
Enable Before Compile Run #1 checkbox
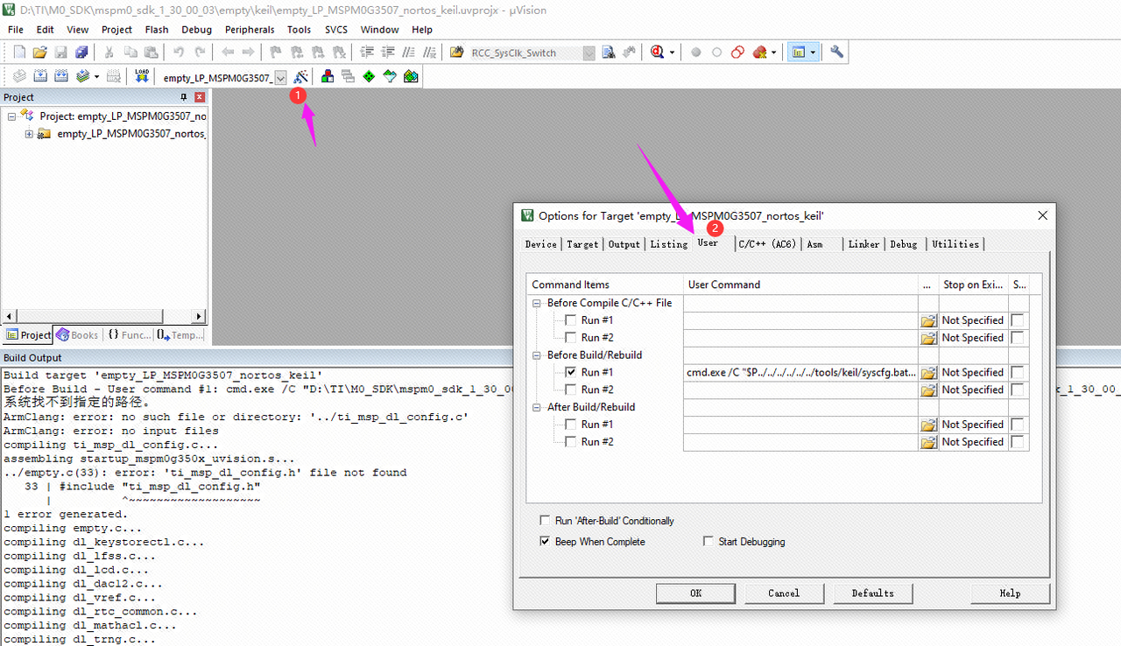pyautogui.click(x=571, y=319)
